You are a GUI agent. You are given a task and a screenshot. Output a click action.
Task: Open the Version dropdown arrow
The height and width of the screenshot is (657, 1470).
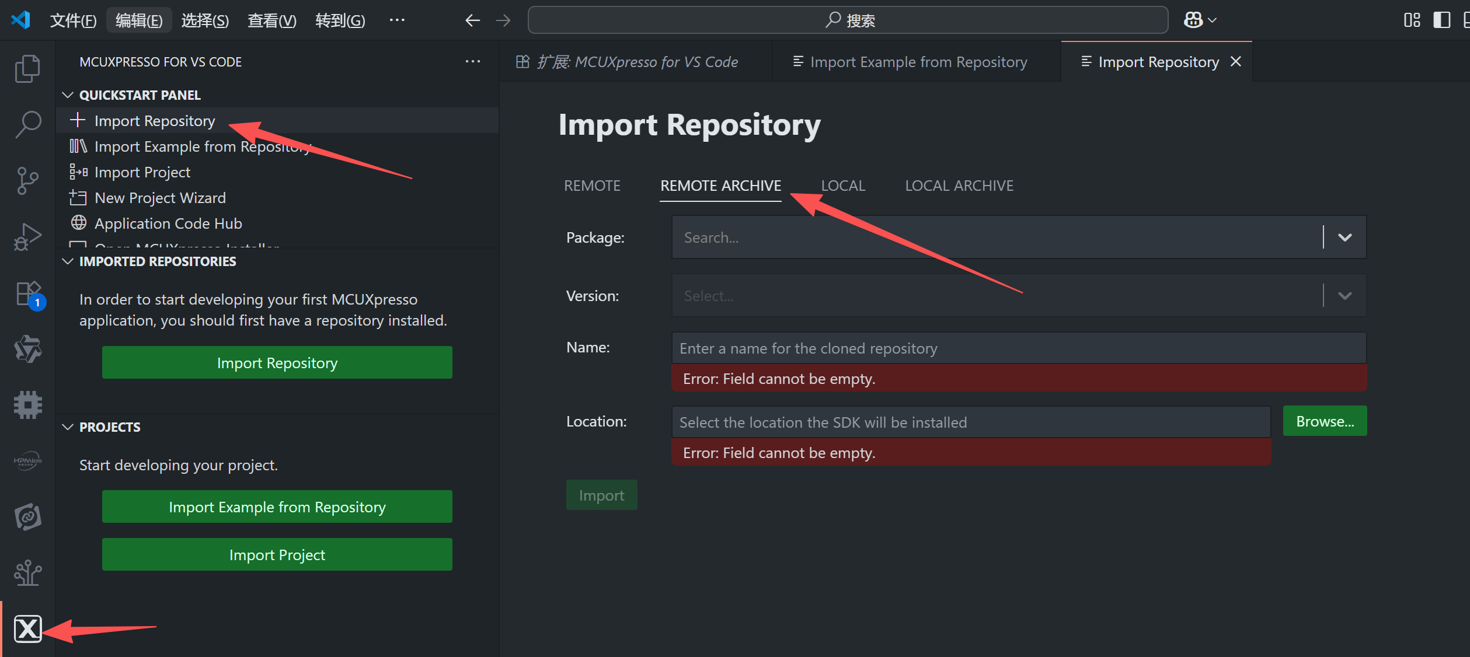click(x=1344, y=296)
